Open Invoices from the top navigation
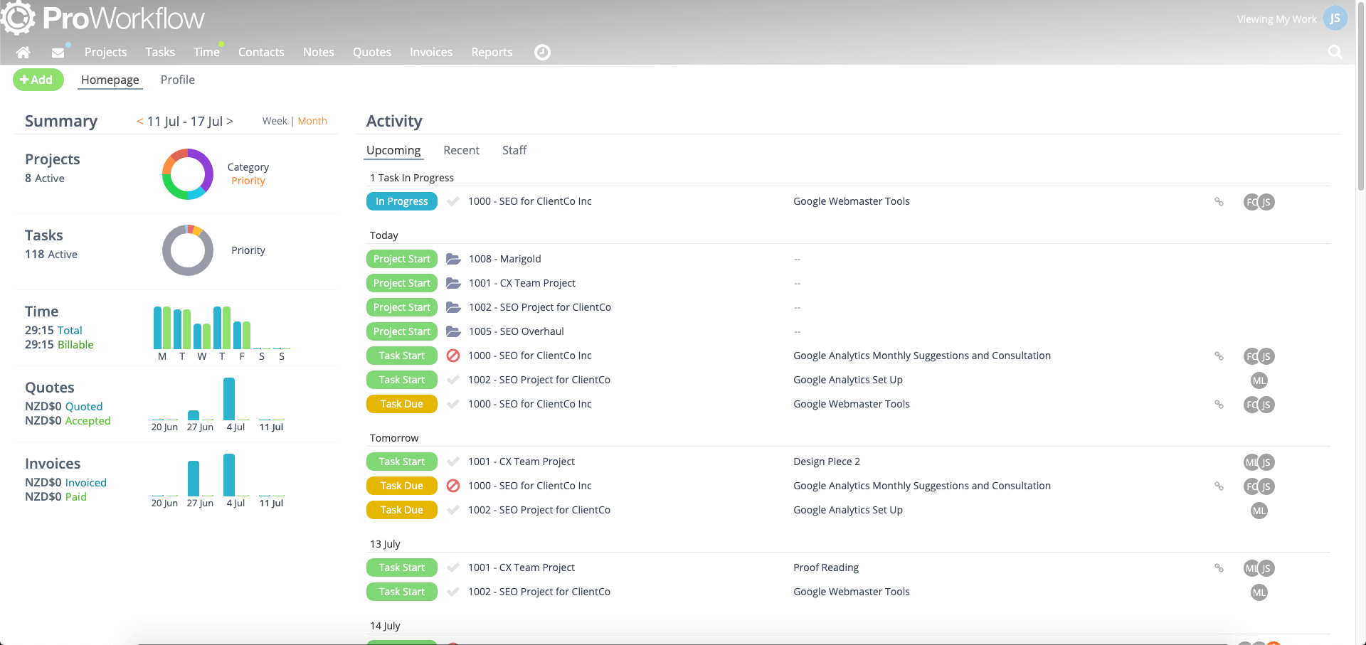This screenshot has height=645, width=1366. click(430, 52)
